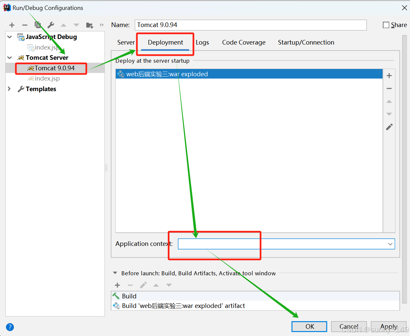
Task: Open help with question mark icon
Action: pyautogui.click(x=10, y=327)
